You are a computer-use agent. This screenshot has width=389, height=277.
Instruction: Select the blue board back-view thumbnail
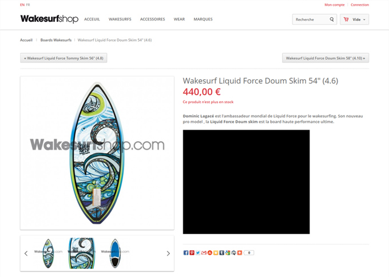[115, 253]
